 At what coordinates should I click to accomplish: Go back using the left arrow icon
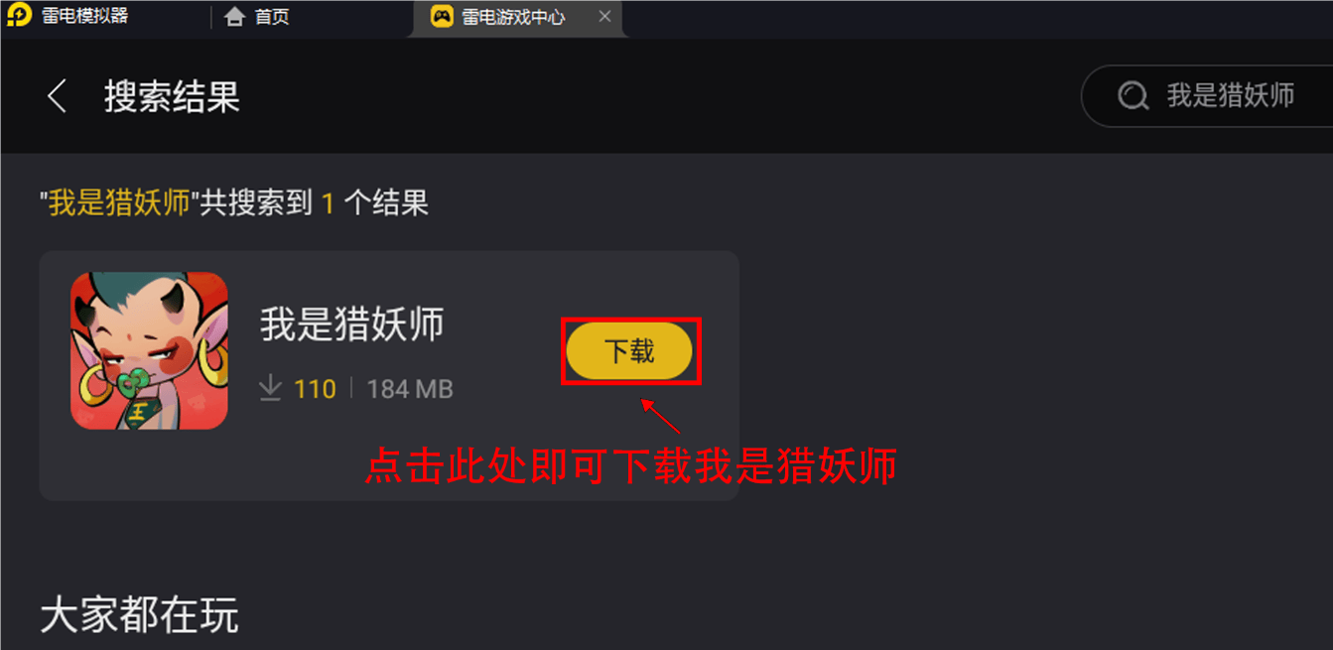(58, 96)
